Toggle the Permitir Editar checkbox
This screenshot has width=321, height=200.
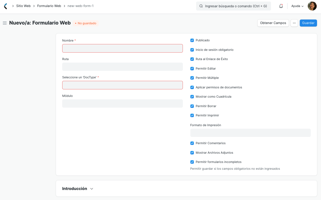[x=192, y=68]
